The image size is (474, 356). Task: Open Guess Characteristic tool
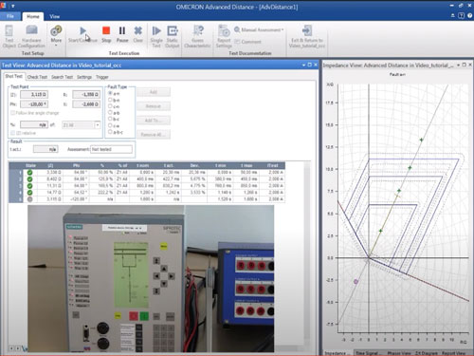click(x=198, y=30)
